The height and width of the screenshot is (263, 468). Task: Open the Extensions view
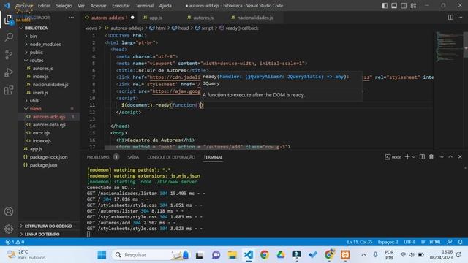point(9,90)
